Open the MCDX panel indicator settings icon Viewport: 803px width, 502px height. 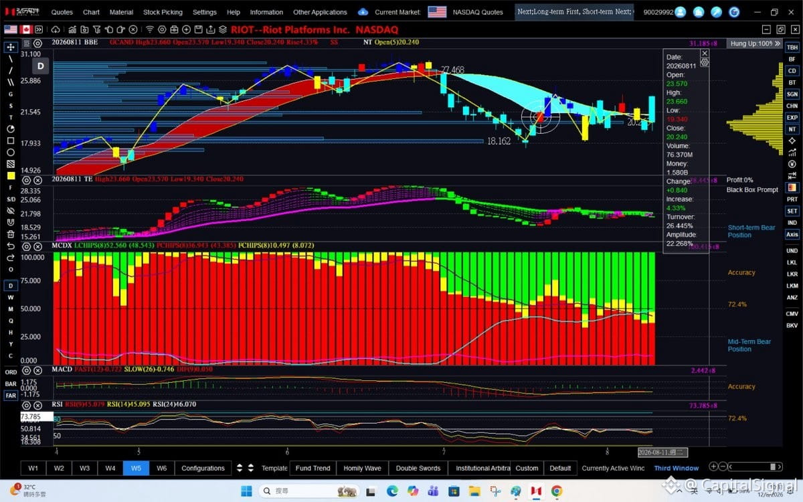coord(26,246)
